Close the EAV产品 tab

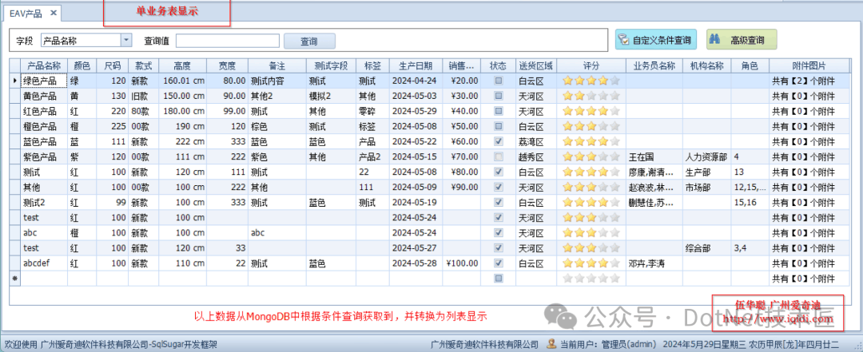tap(54, 13)
